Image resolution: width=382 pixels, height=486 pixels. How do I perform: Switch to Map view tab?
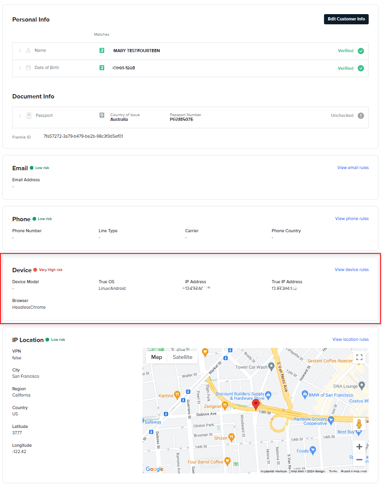157,357
